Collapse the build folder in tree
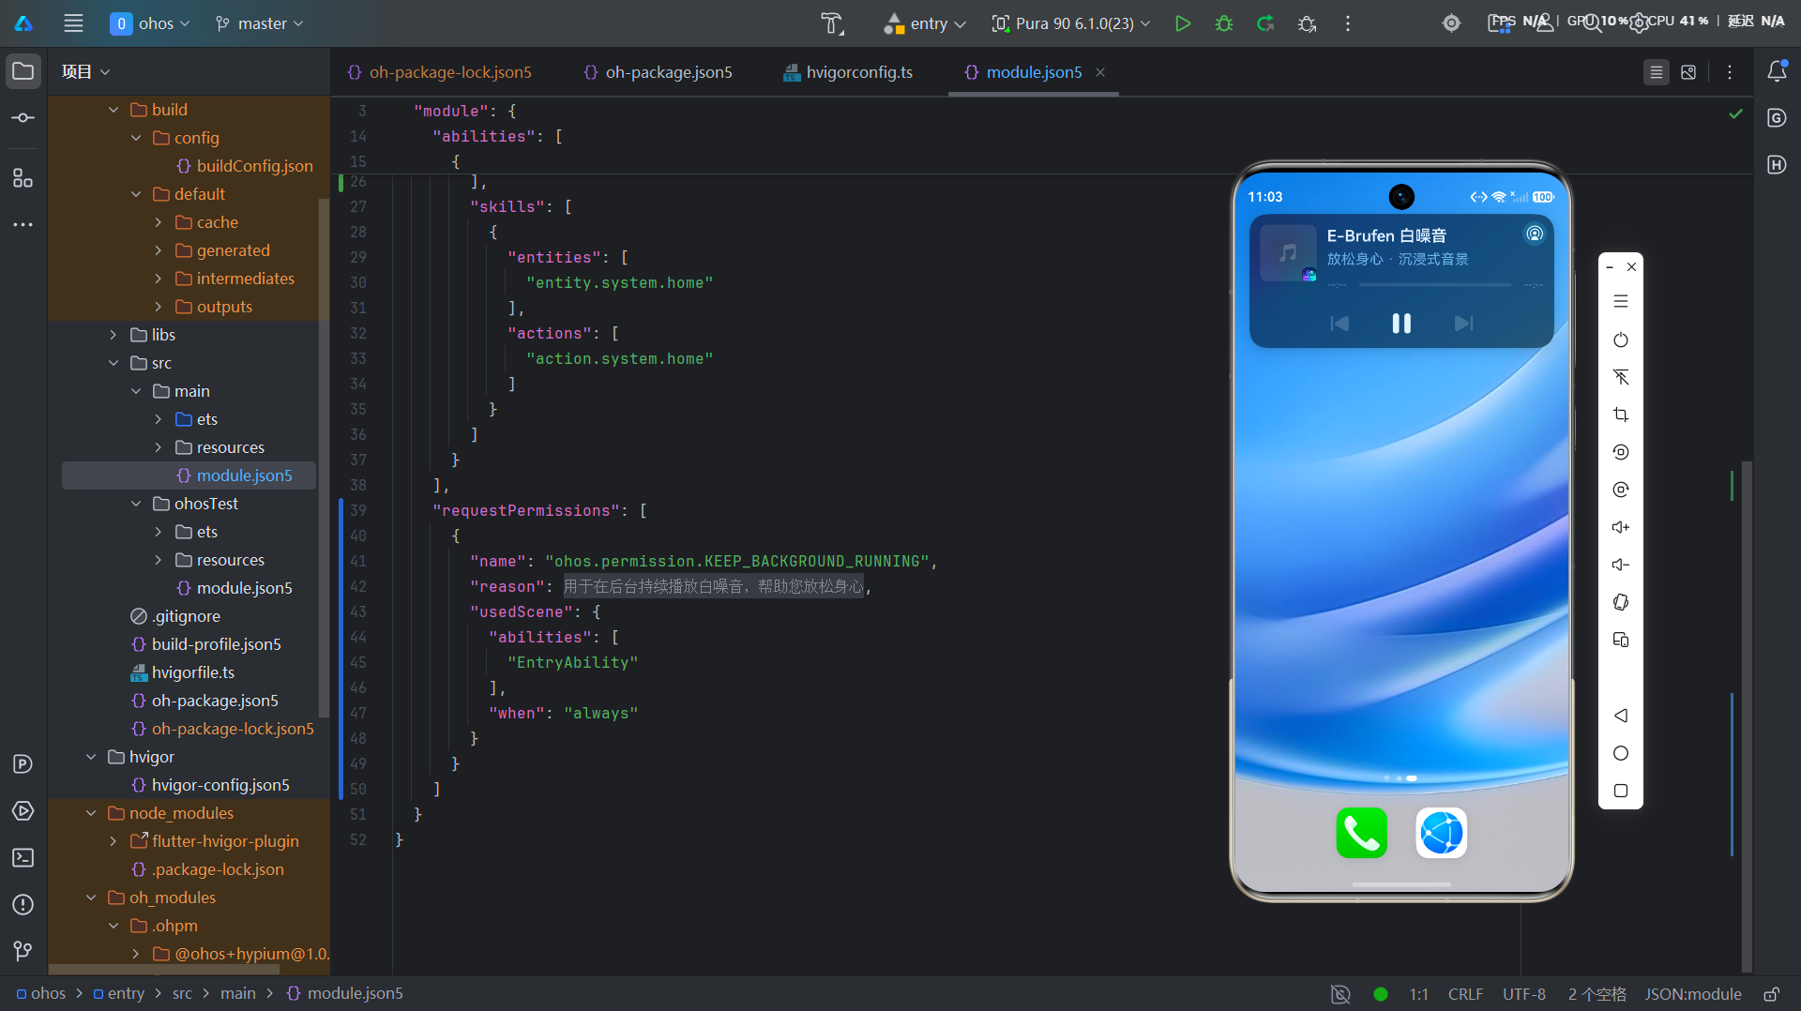The height and width of the screenshot is (1011, 1801). (114, 110)
